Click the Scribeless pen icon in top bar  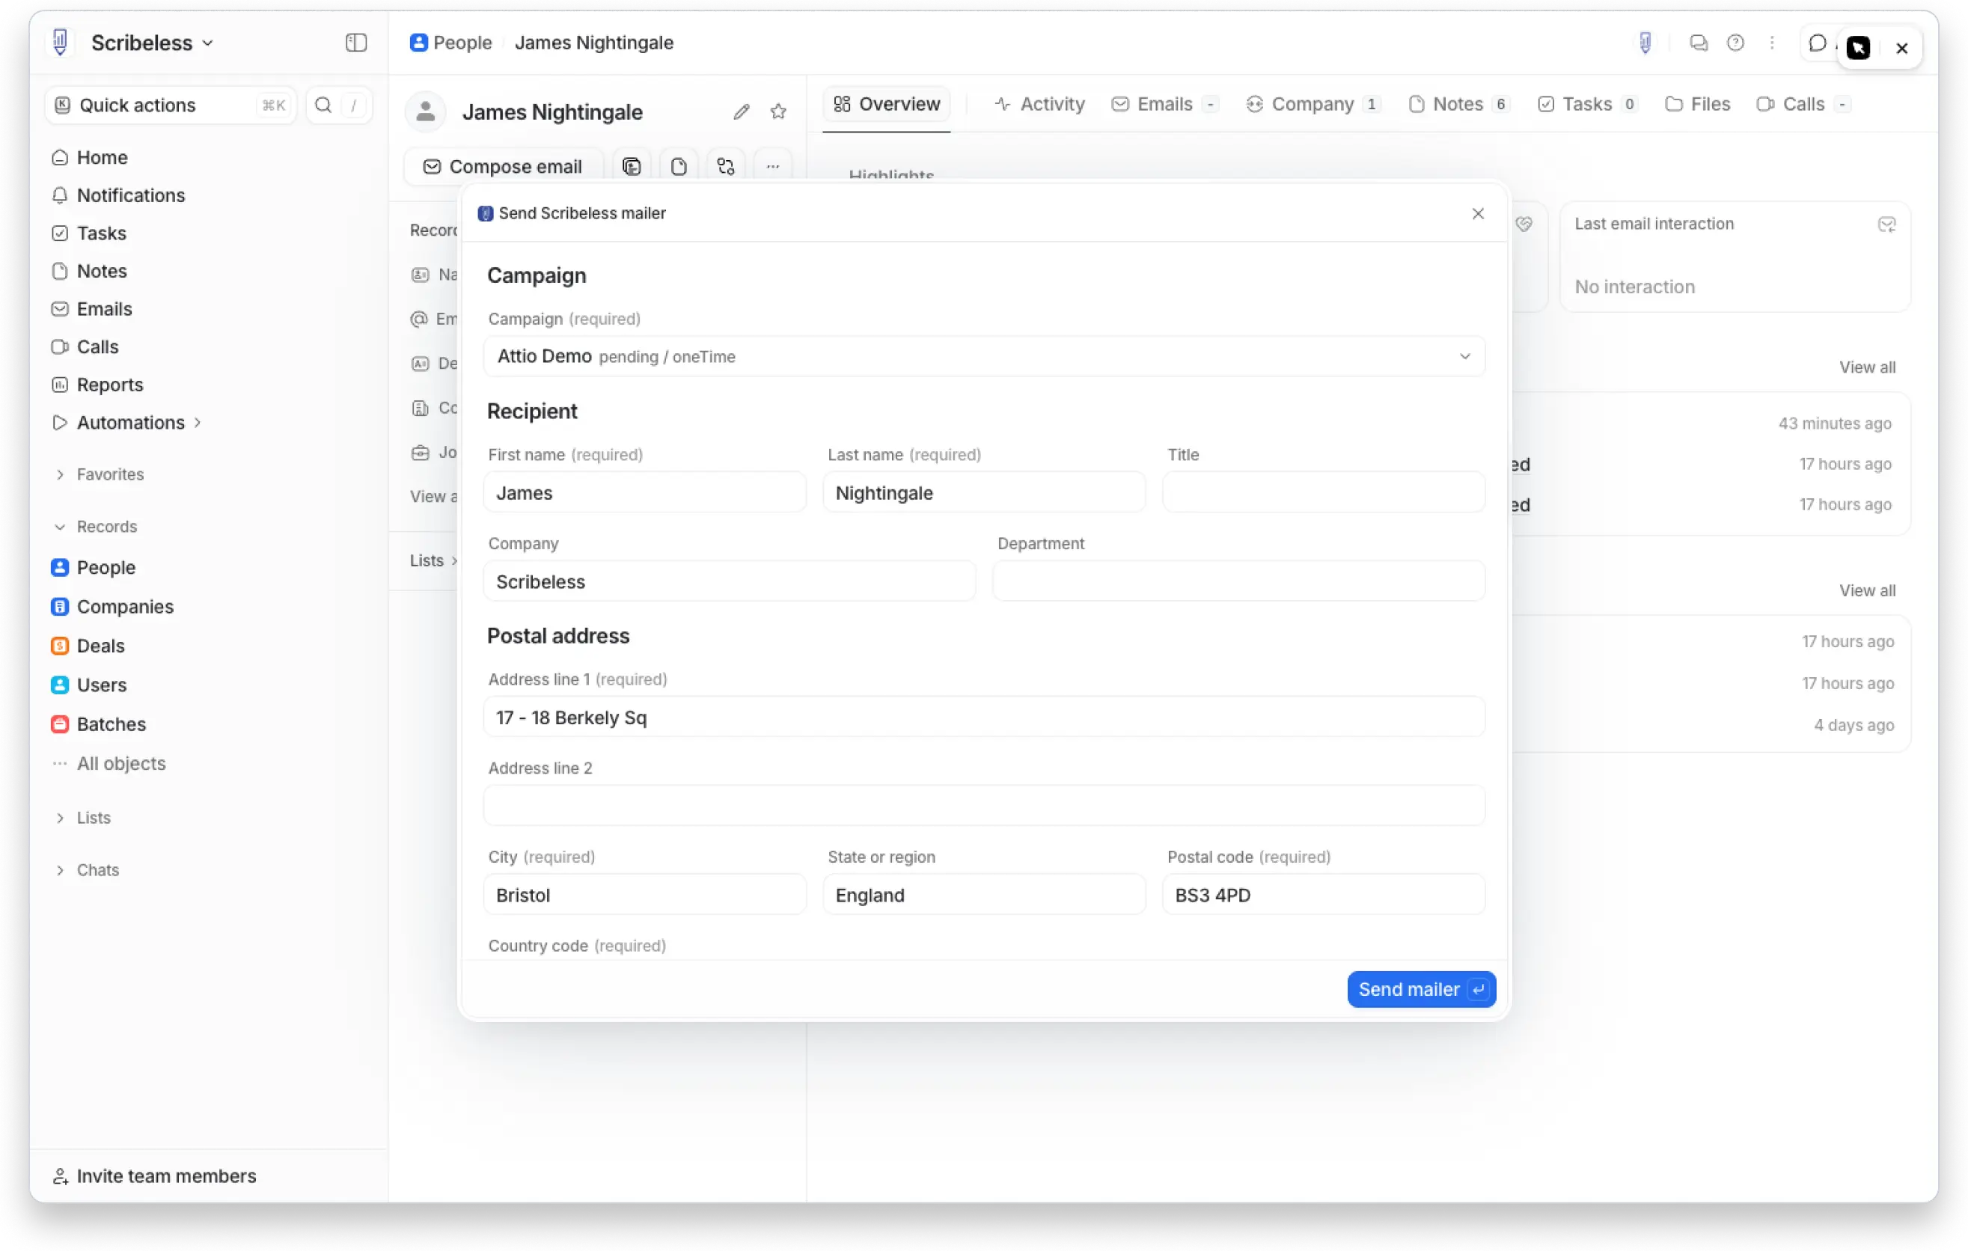pos(1645,43)
